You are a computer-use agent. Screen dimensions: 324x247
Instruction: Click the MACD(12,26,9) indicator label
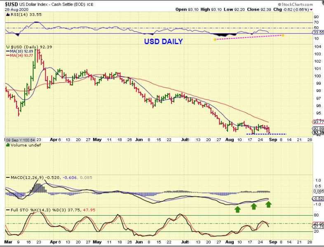tap(28, 177)
